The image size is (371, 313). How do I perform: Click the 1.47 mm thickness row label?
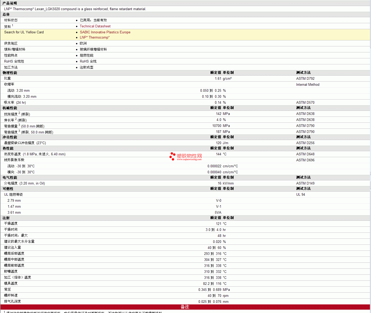[14, 207]
